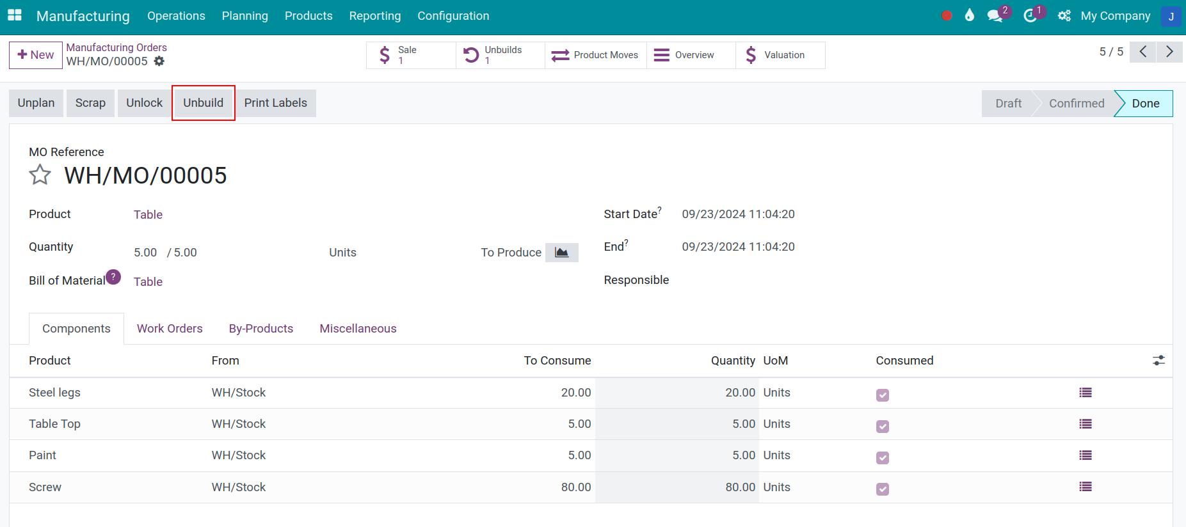Open the Table product link

point(148,215)
